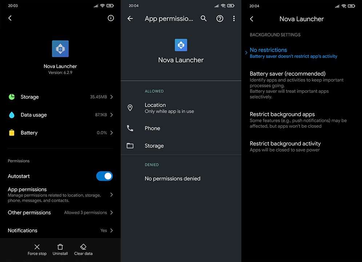The height and width of the screenshot is (262, 362).
Task: Open the App permissions row chevron
Action: pyautogui.click(x=112, y=195)
